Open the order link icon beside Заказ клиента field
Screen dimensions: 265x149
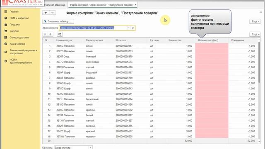(133, 28)
